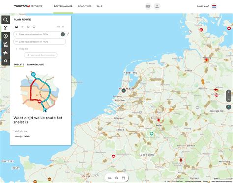Click the green marker east of België
The width and height of the screenshot is (233, 183).
pyautogui.click(x=152, y=134)
